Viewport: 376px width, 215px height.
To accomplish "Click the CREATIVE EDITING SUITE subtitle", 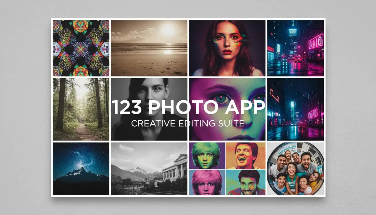I will (187, 123).
